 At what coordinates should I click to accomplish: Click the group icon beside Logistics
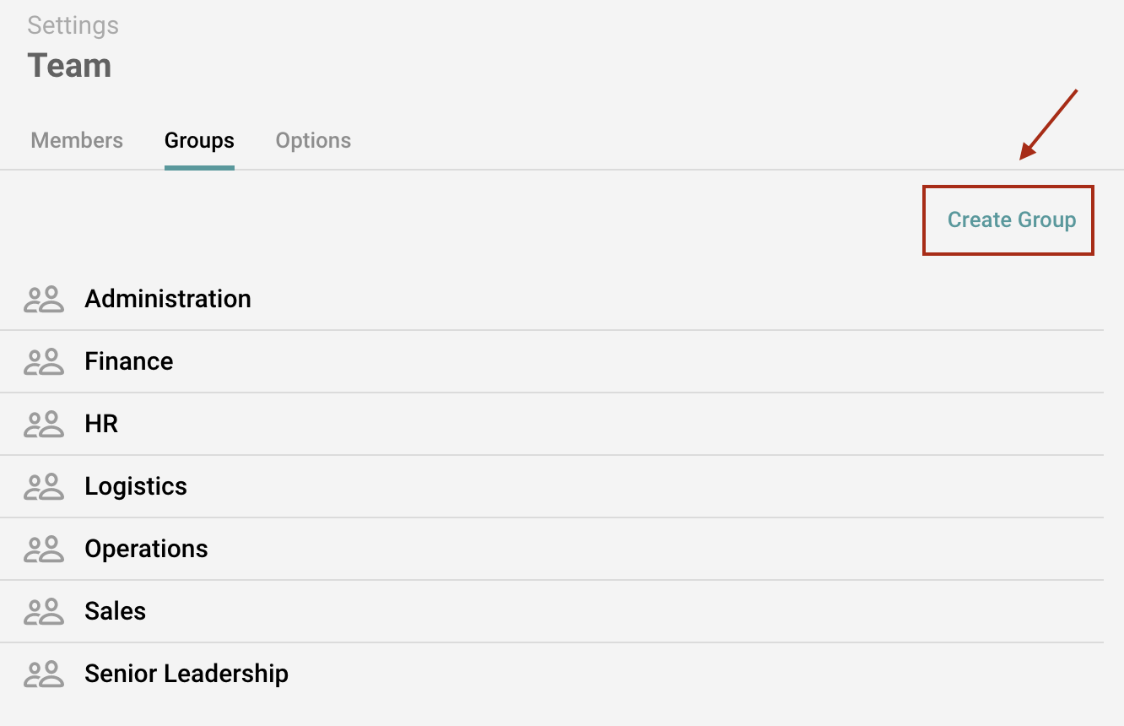[44, 486]
